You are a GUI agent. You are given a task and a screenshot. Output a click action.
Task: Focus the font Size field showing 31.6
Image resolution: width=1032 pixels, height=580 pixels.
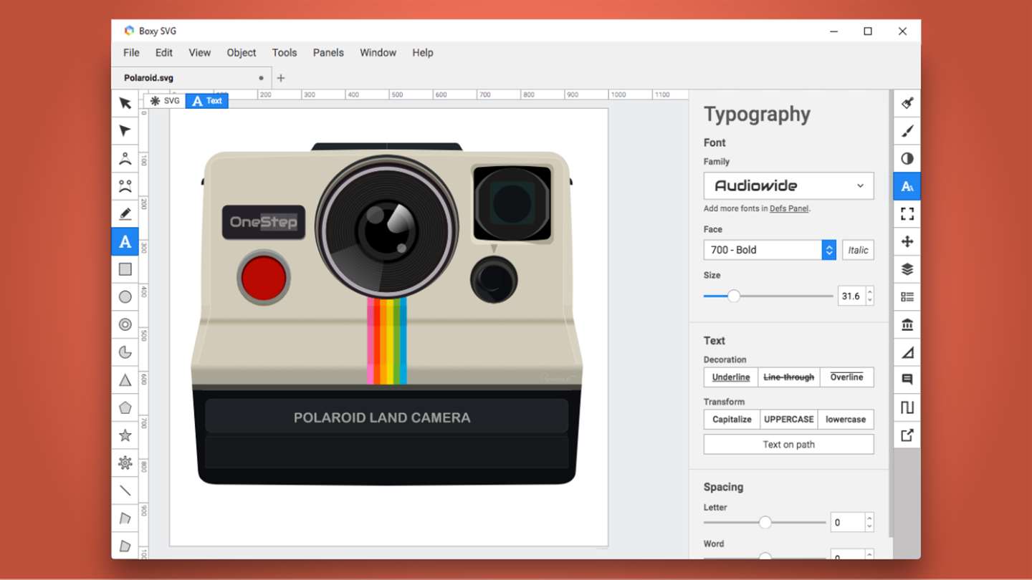(x=851, y=296)
